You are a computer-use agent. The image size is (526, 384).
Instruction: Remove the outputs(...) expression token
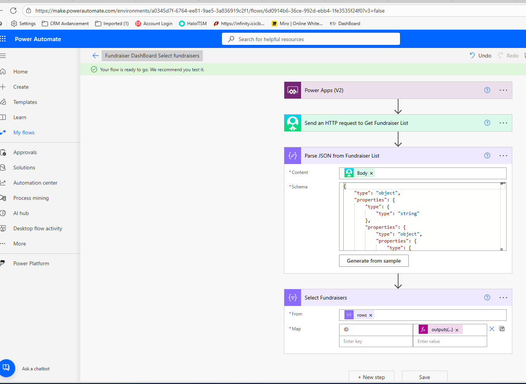pos(457,330)
